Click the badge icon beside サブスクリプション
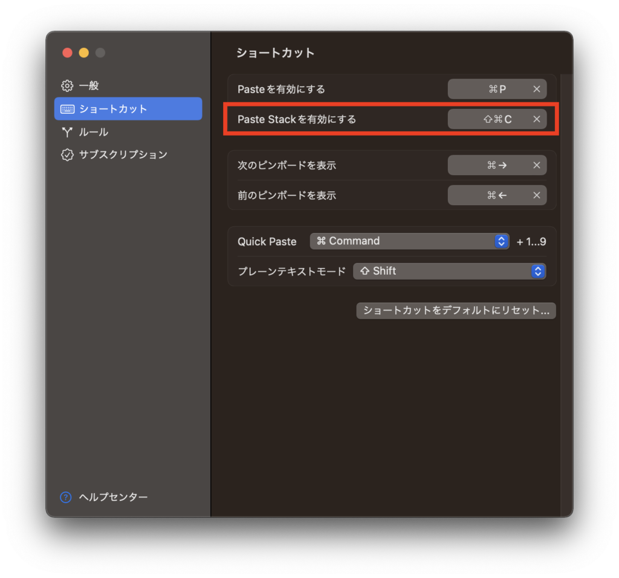 tap(67, 154)
